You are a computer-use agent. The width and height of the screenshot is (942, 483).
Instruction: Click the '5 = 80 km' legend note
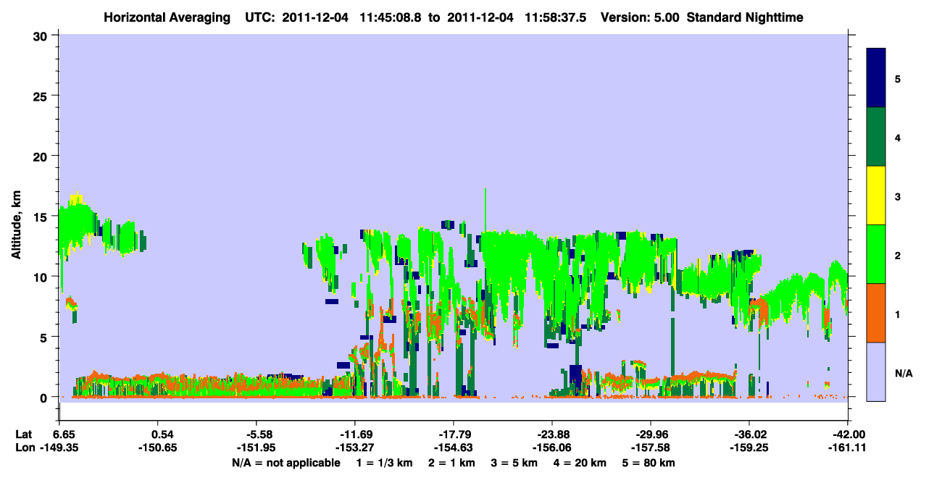(649, 463)
